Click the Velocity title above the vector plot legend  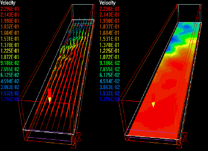click(x=8, y=3)
